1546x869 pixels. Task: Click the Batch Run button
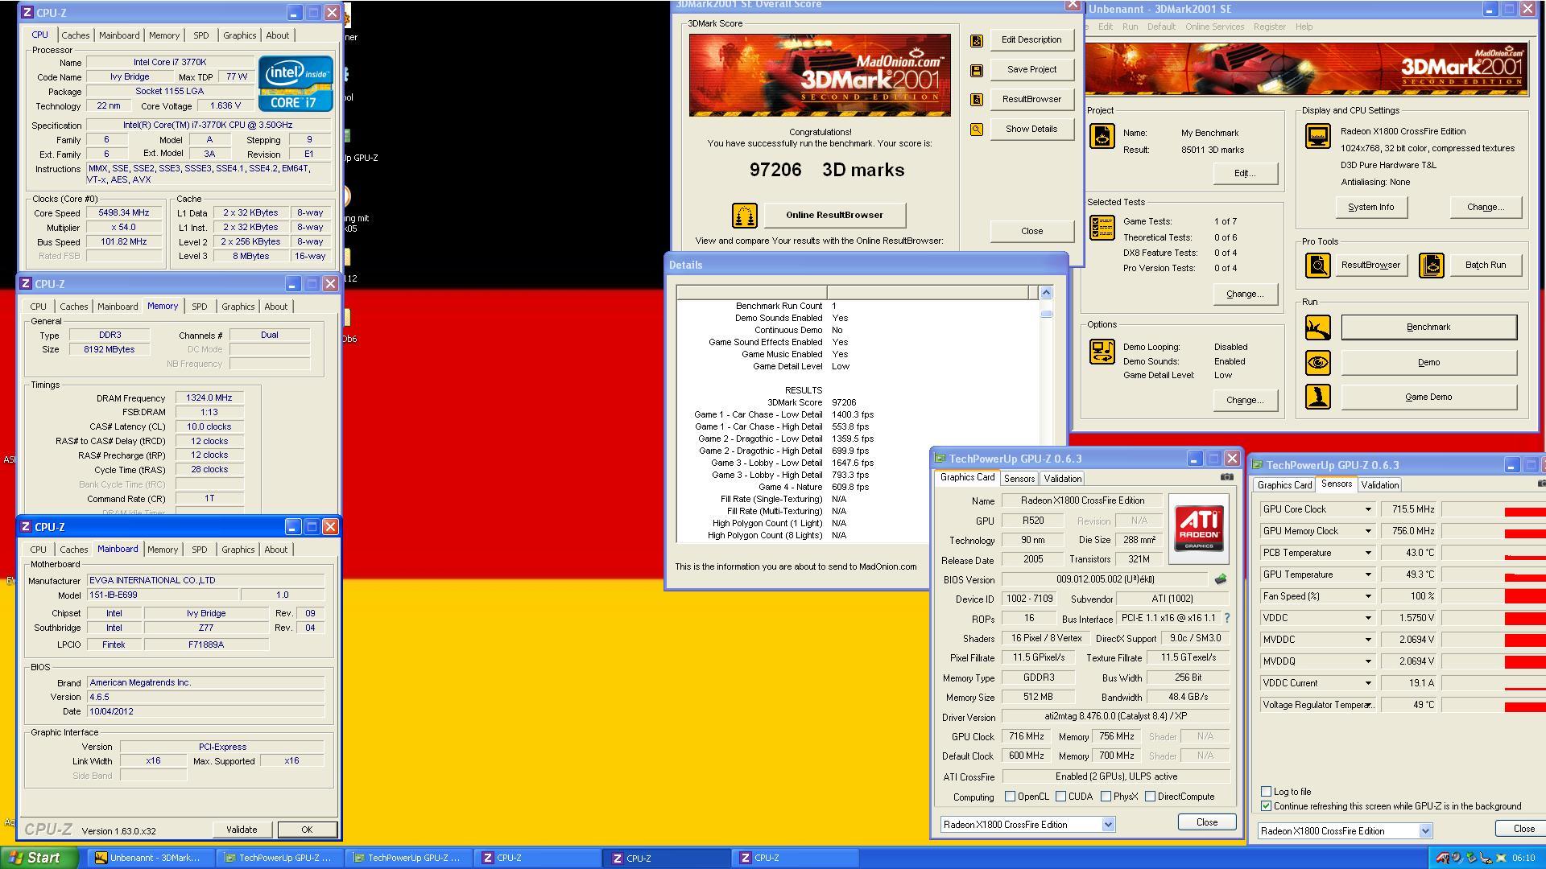click(1485, 265)
